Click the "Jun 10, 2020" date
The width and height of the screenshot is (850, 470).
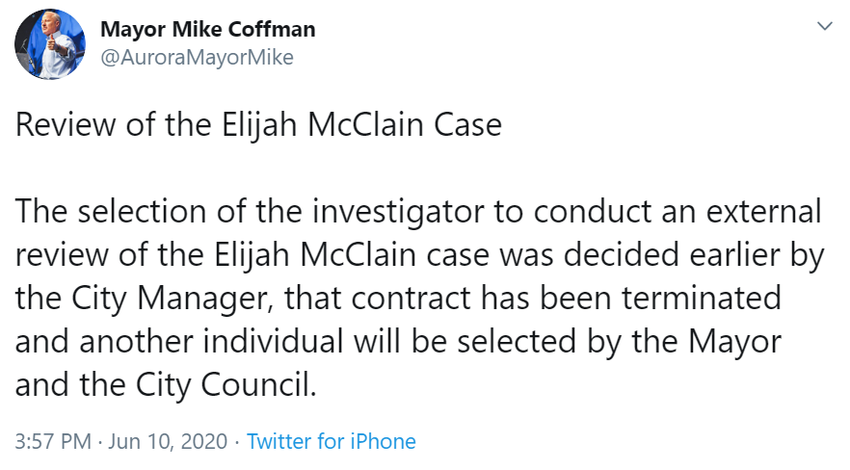click(168, 442)
